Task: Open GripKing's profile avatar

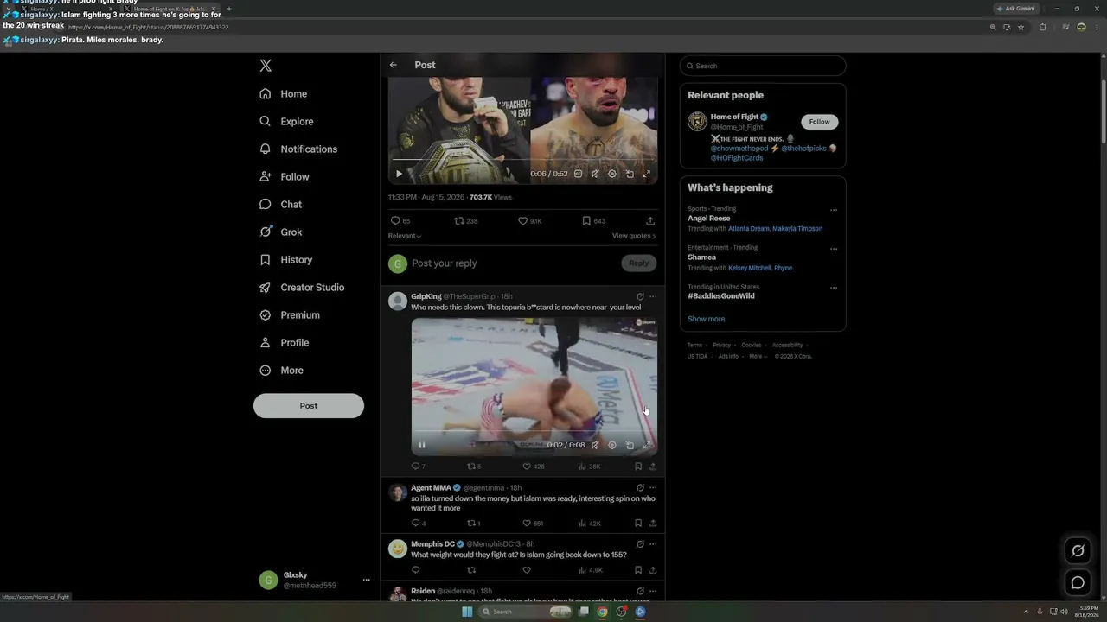Action: coord(398,301)
